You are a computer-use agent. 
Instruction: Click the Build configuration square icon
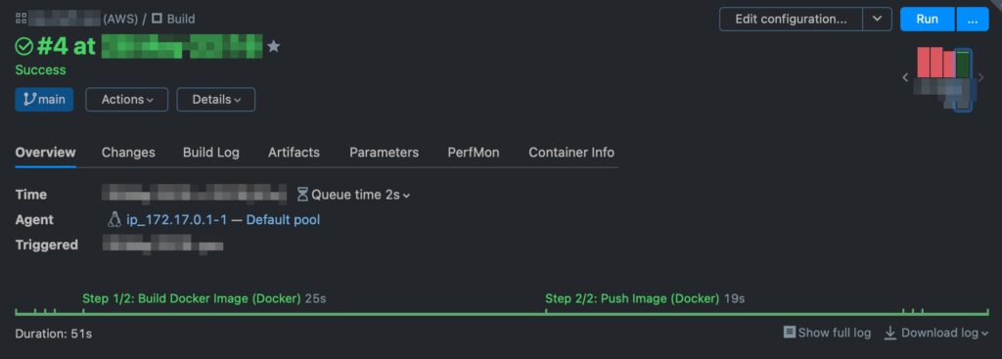157,19
